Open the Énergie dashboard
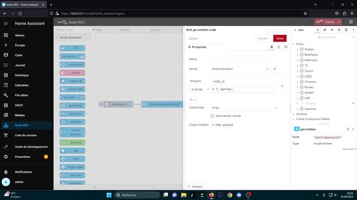This screenshot has width=357, height=200. point(27,46)
